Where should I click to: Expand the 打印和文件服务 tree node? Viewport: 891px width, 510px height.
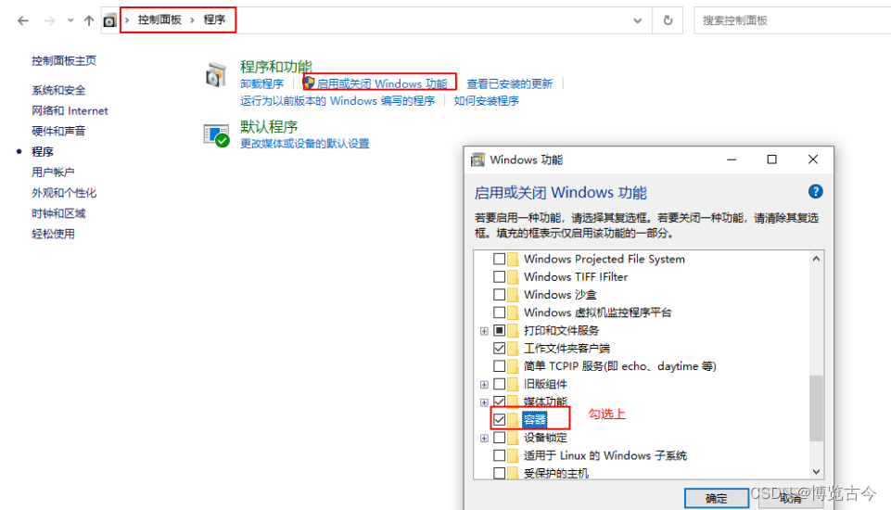[x=484, y=331]
